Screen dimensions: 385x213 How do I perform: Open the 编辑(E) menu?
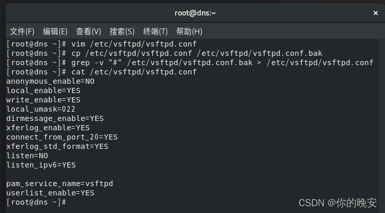(x=55, y=32)
